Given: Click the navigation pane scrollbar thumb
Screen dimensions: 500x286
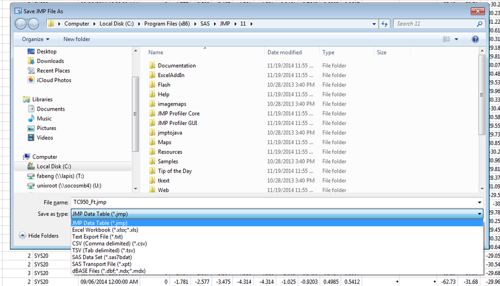Looking at the screenshot, I should pos(136,114).
